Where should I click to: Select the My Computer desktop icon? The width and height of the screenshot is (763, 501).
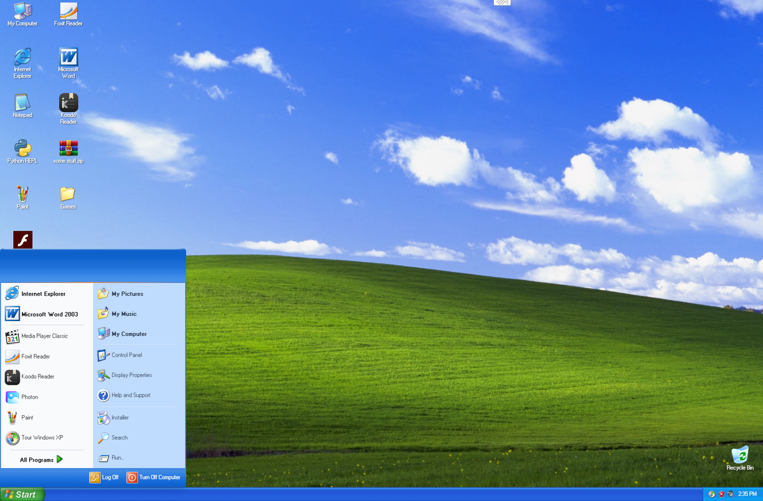click(x=22, y=14)
